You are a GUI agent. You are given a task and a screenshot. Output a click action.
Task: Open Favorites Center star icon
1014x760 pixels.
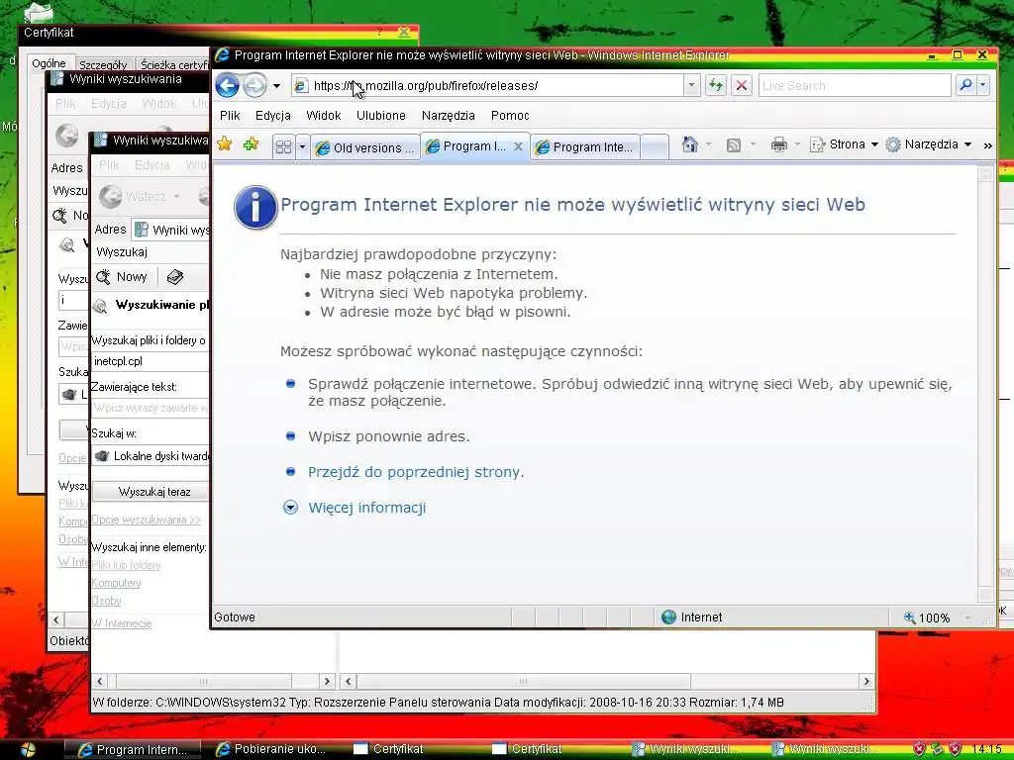click(225, 144)
